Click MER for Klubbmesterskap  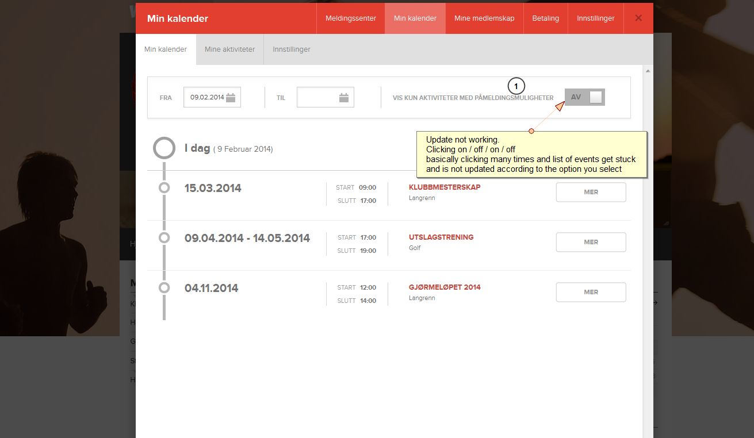(591, 193)
